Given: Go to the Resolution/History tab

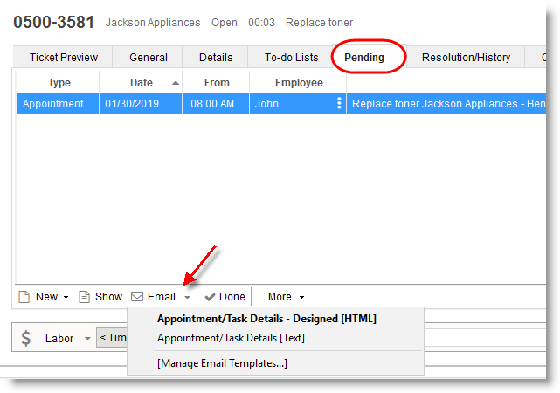Looking at the screenshot, I should tap(466, 58).
